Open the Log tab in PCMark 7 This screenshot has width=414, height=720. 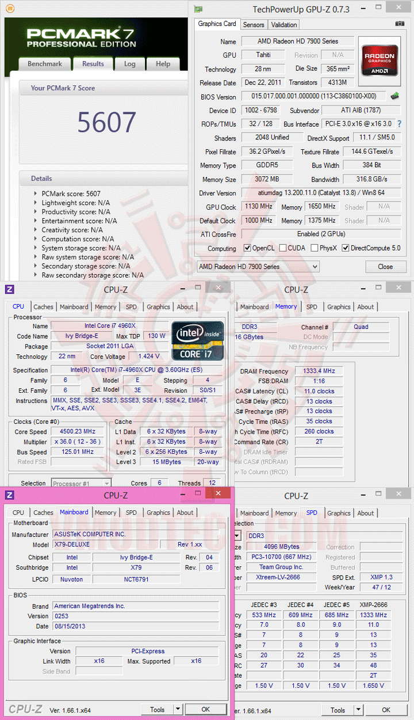pyautogui.click(x=130, y=64)
